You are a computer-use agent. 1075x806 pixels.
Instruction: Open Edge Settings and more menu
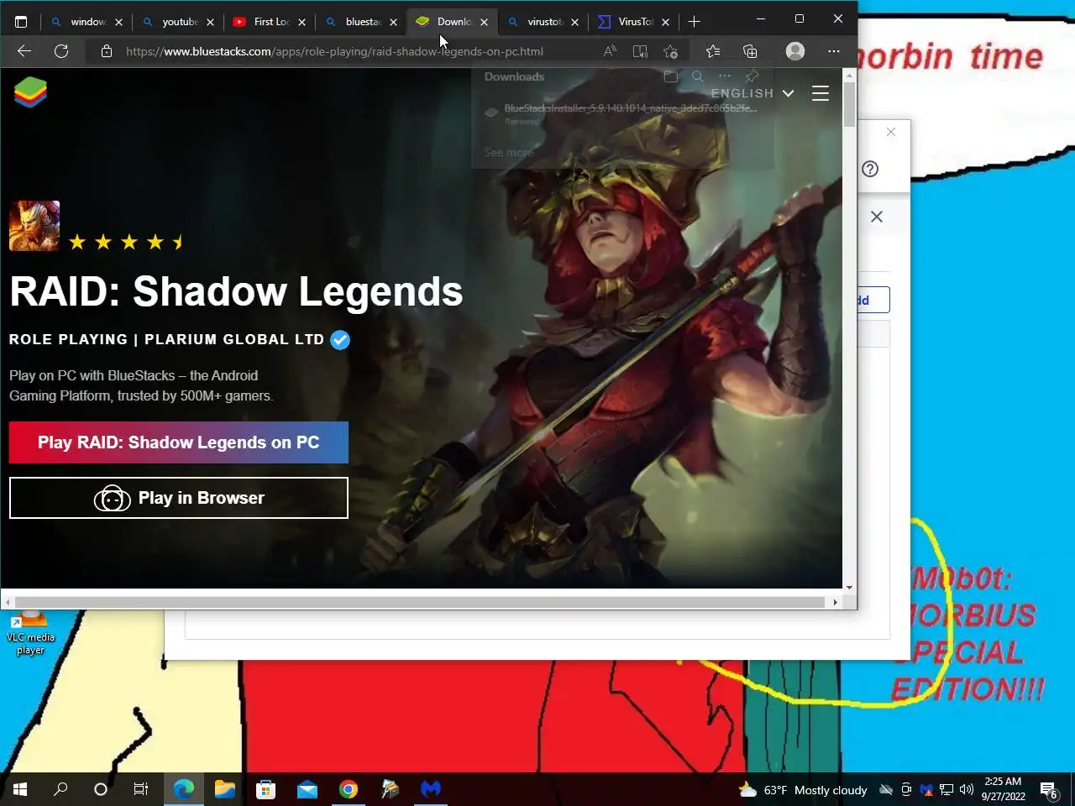coord(834,51)
